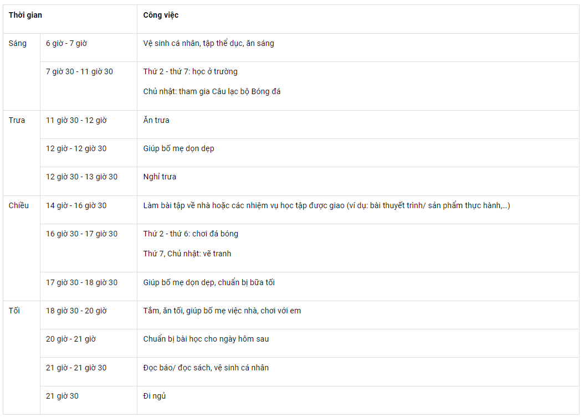Screen dimensions: 584x418
Task: Select the 'Chiều' period cell
Action: tap(22, 248)
